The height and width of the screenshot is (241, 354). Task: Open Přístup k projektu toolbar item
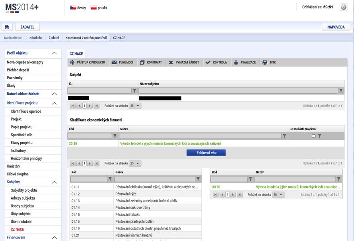88,63
